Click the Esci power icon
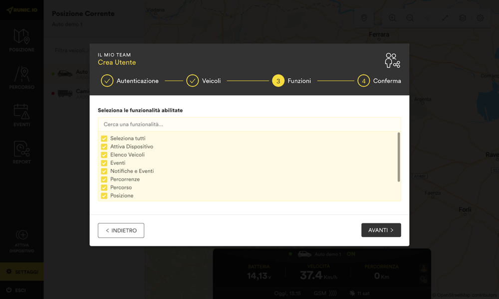 (x=9, y=290)
